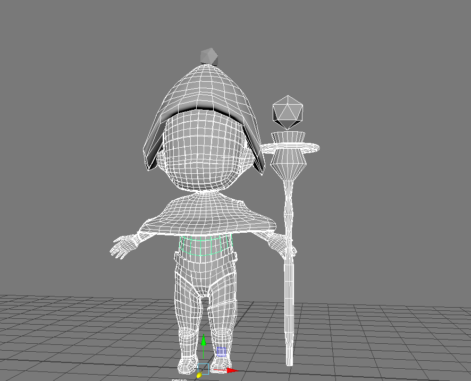
Task: Click the persp camera label
Action: pyautogui.click(x=179, y=379)
